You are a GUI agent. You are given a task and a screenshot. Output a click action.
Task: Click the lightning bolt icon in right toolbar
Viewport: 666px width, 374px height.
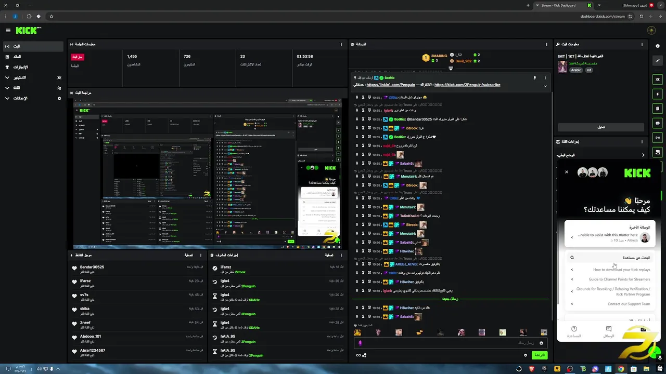point(658,94)
